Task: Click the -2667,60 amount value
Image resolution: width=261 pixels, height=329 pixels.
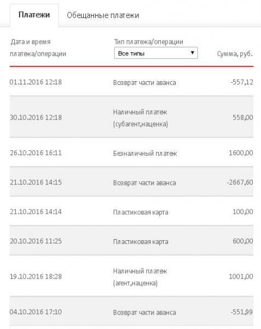Action: pyautogui.click(x=240, y=183)
